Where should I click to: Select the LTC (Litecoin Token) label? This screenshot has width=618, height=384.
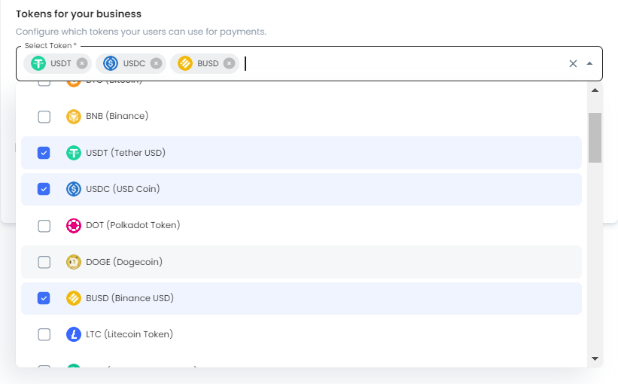tap(129, 334)
